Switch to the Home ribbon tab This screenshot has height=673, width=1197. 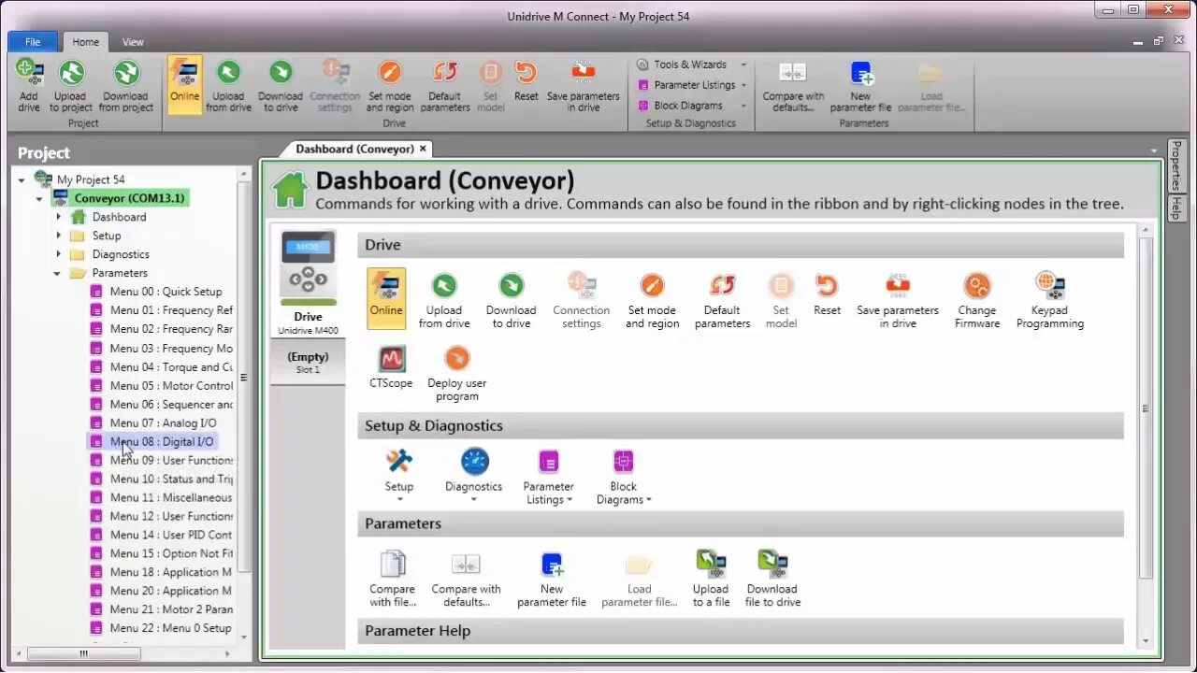86,42
